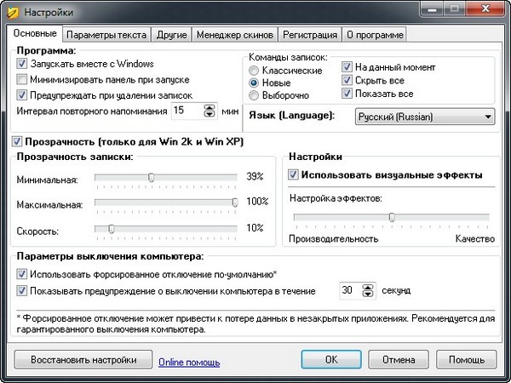The height and width of the screenshot is (383, 511).
Task: Open the Язык (Language) dropdown
Action: 425,117
